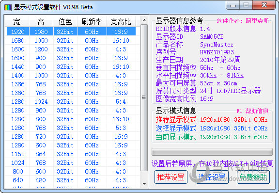Viewport: 279px width, 193px height.
Task: Click the red 推荐显示模式 line
Action: point(212,120)
